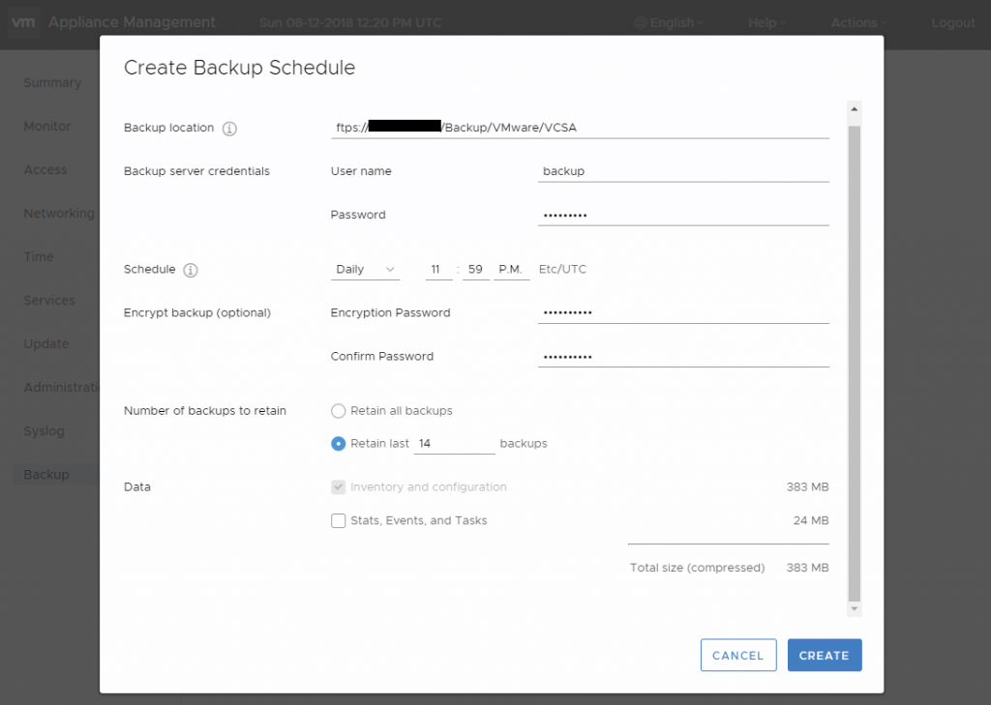Open Services section in sidebar
This screenshot has width=991, height=705.
click(49, 301)
